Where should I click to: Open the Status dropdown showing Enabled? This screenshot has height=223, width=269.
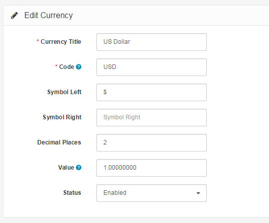pyautogui.click(x=152, y=193)
